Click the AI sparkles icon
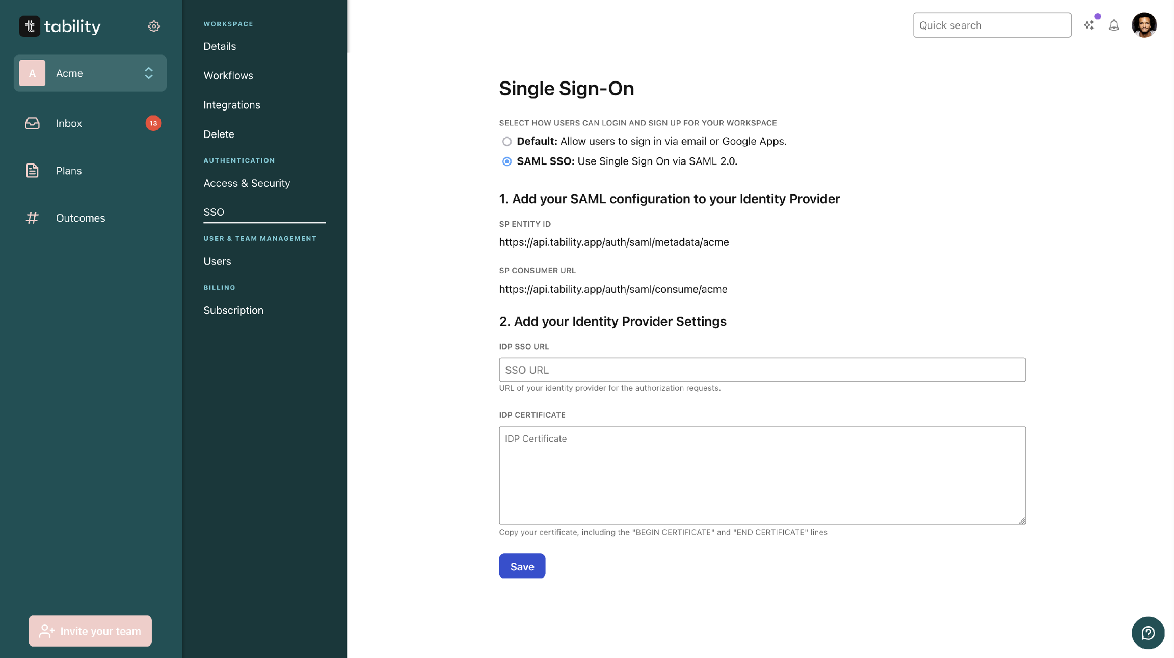Screen dimensions: 1174x658 (1089, 25)
